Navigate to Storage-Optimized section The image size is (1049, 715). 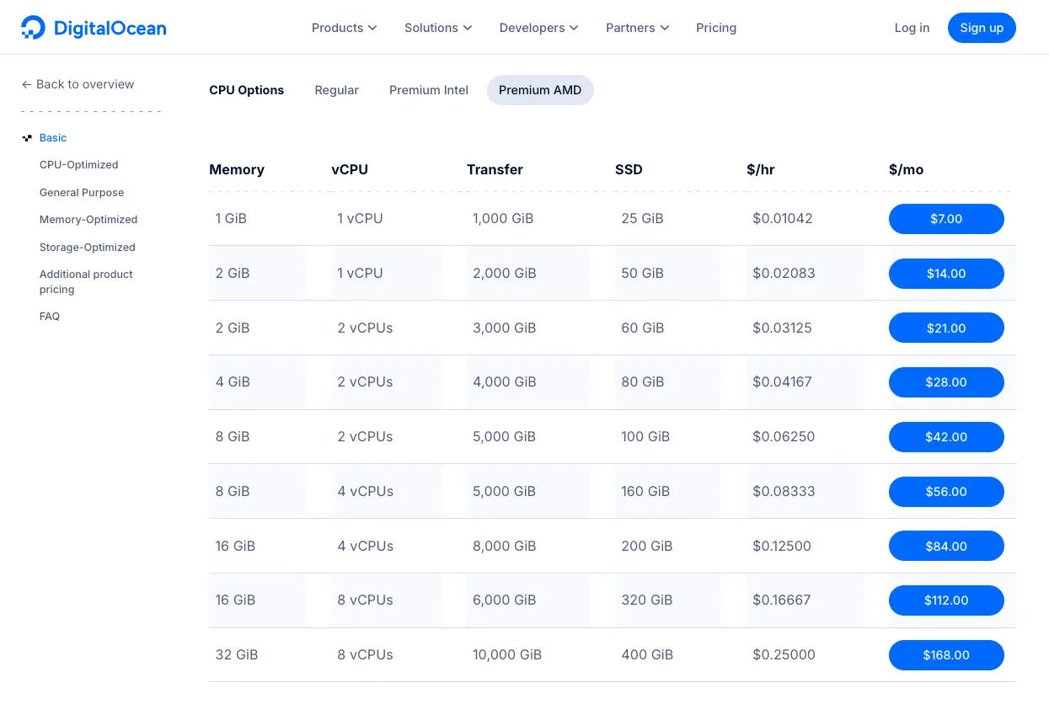coord(88,248)
